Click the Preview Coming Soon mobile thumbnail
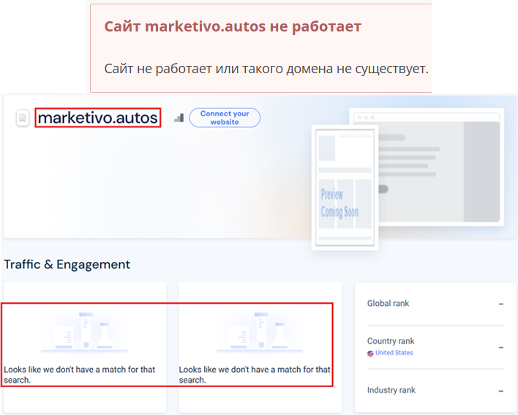Screen dimensions: 518x415 click(x=345, y=187)
